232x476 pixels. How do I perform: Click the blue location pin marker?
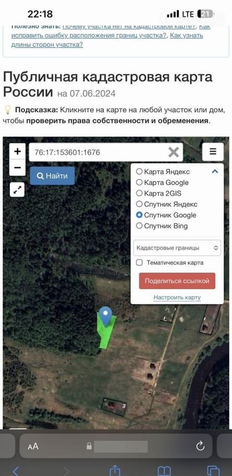coord(106,316)
